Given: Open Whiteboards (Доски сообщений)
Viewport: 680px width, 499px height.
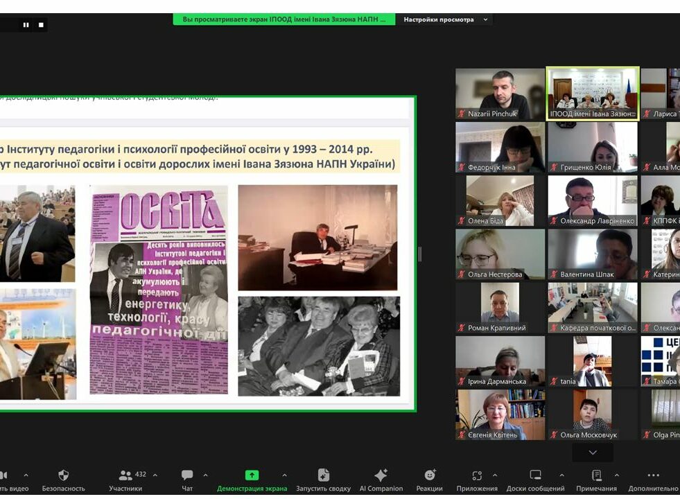Looking at the screenshot, I should tap(535, 475).
